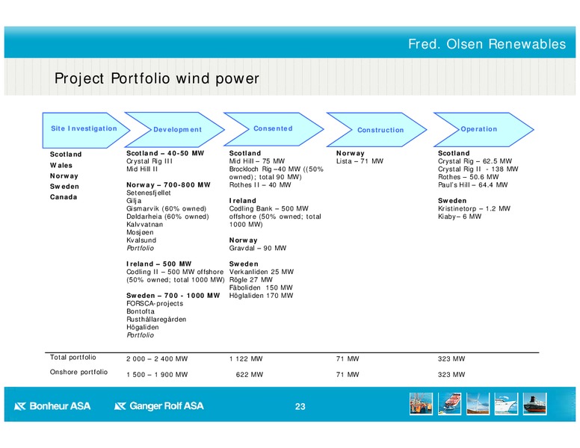Click the Total portfolio row label
This screenshot has width=580, height=448.
72,358
